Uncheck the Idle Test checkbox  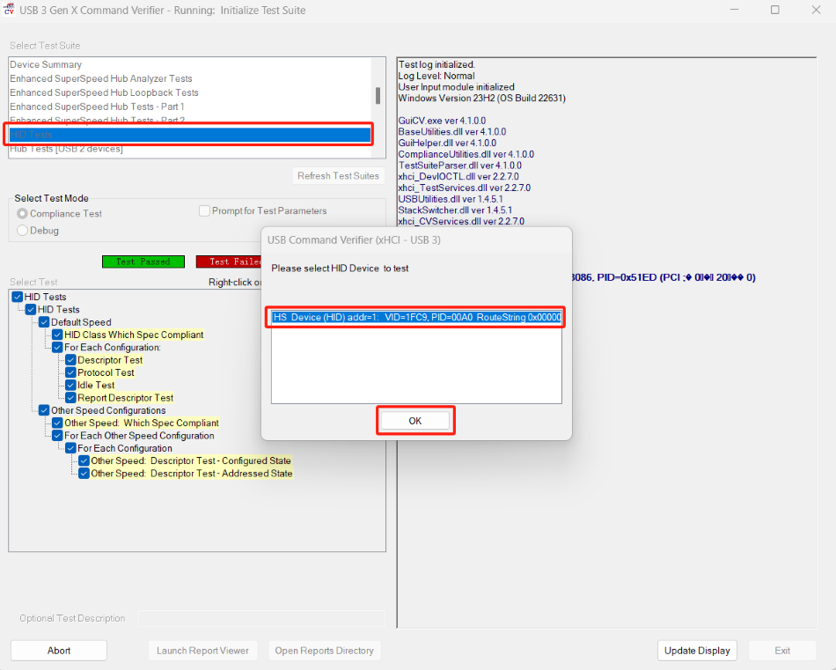point(71,385)
